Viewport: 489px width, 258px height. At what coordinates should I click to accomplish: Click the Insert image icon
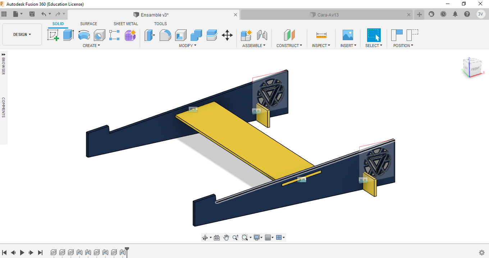point(348,35)
